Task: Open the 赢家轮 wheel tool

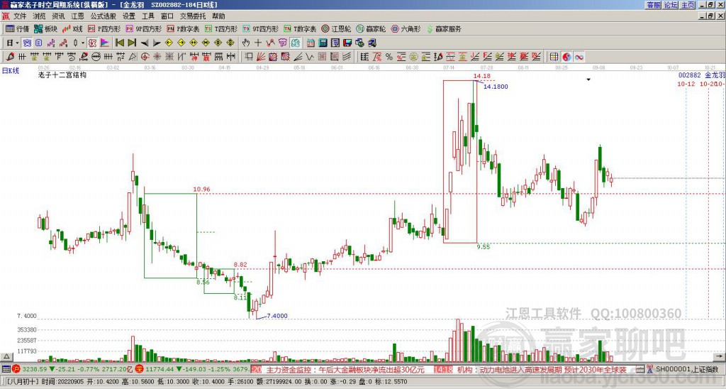Action: pyautogui.click(x=371, y=28)
